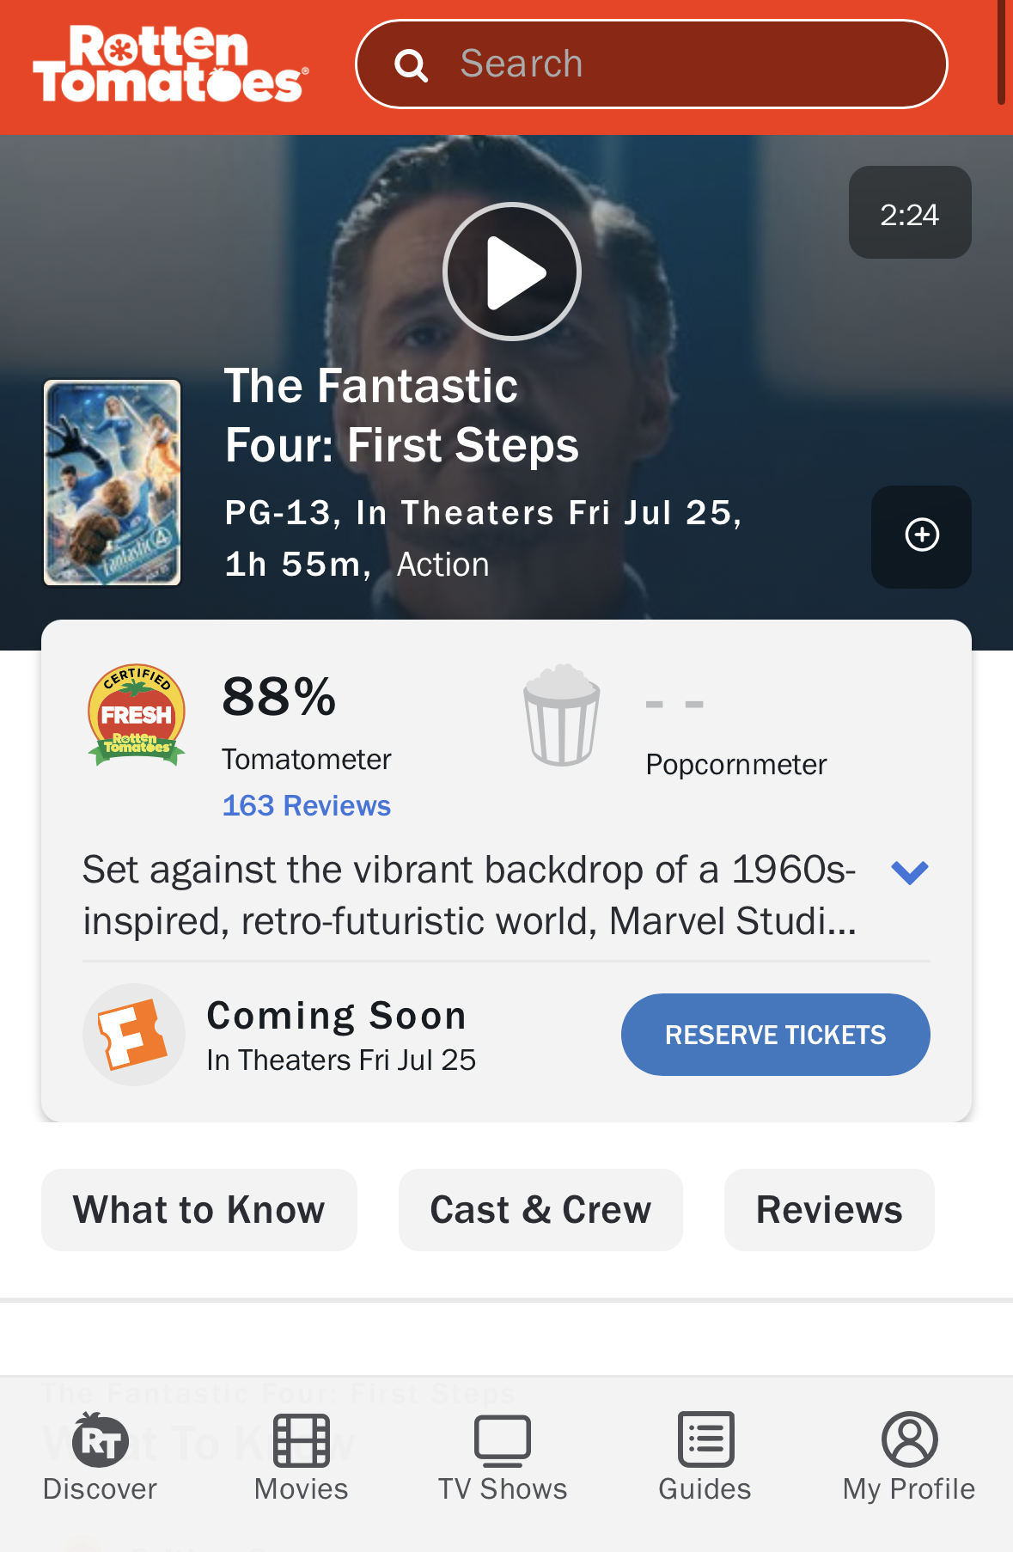
Task: Add movie to watchlist with plus icon
Action: [x=921, y=535]
